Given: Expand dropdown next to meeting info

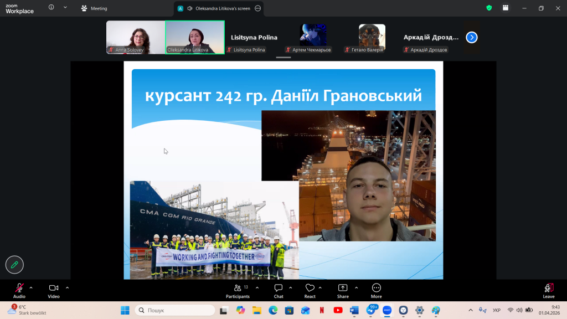Looking at the screenshot, I should [x=65, y=8].
